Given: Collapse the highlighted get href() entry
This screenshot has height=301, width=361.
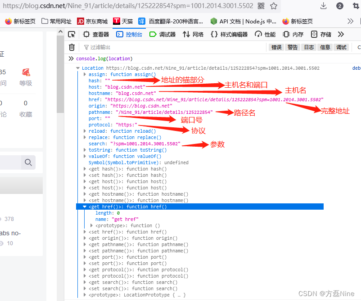Looking at the screenshot, I should 84,207.
